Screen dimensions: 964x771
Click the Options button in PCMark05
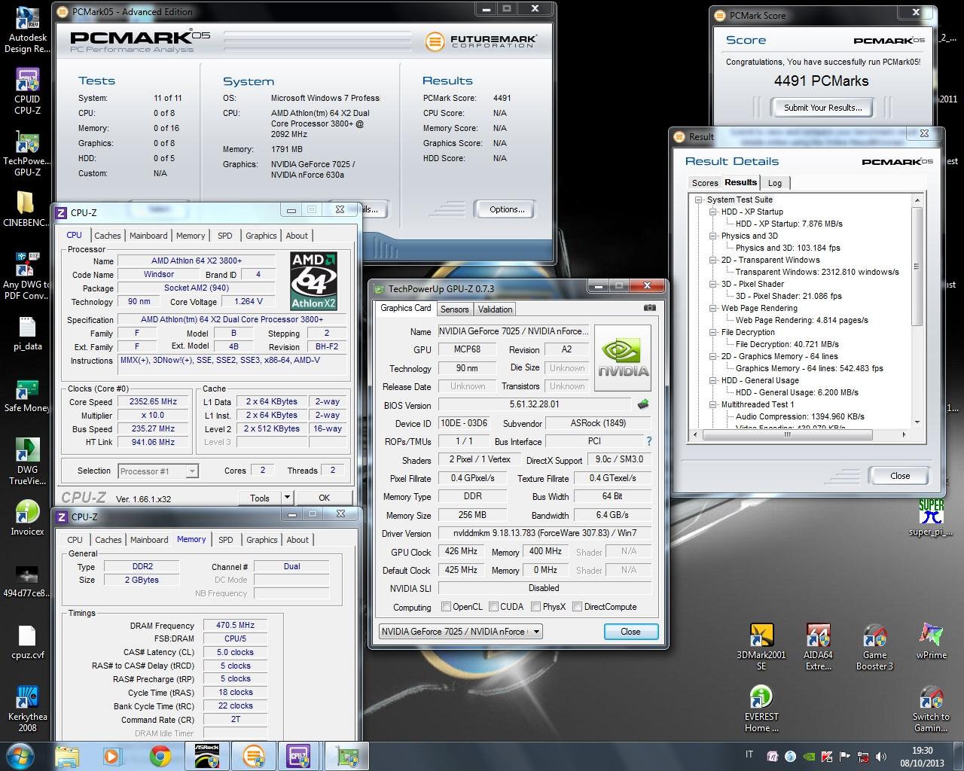tap(507, 209)
